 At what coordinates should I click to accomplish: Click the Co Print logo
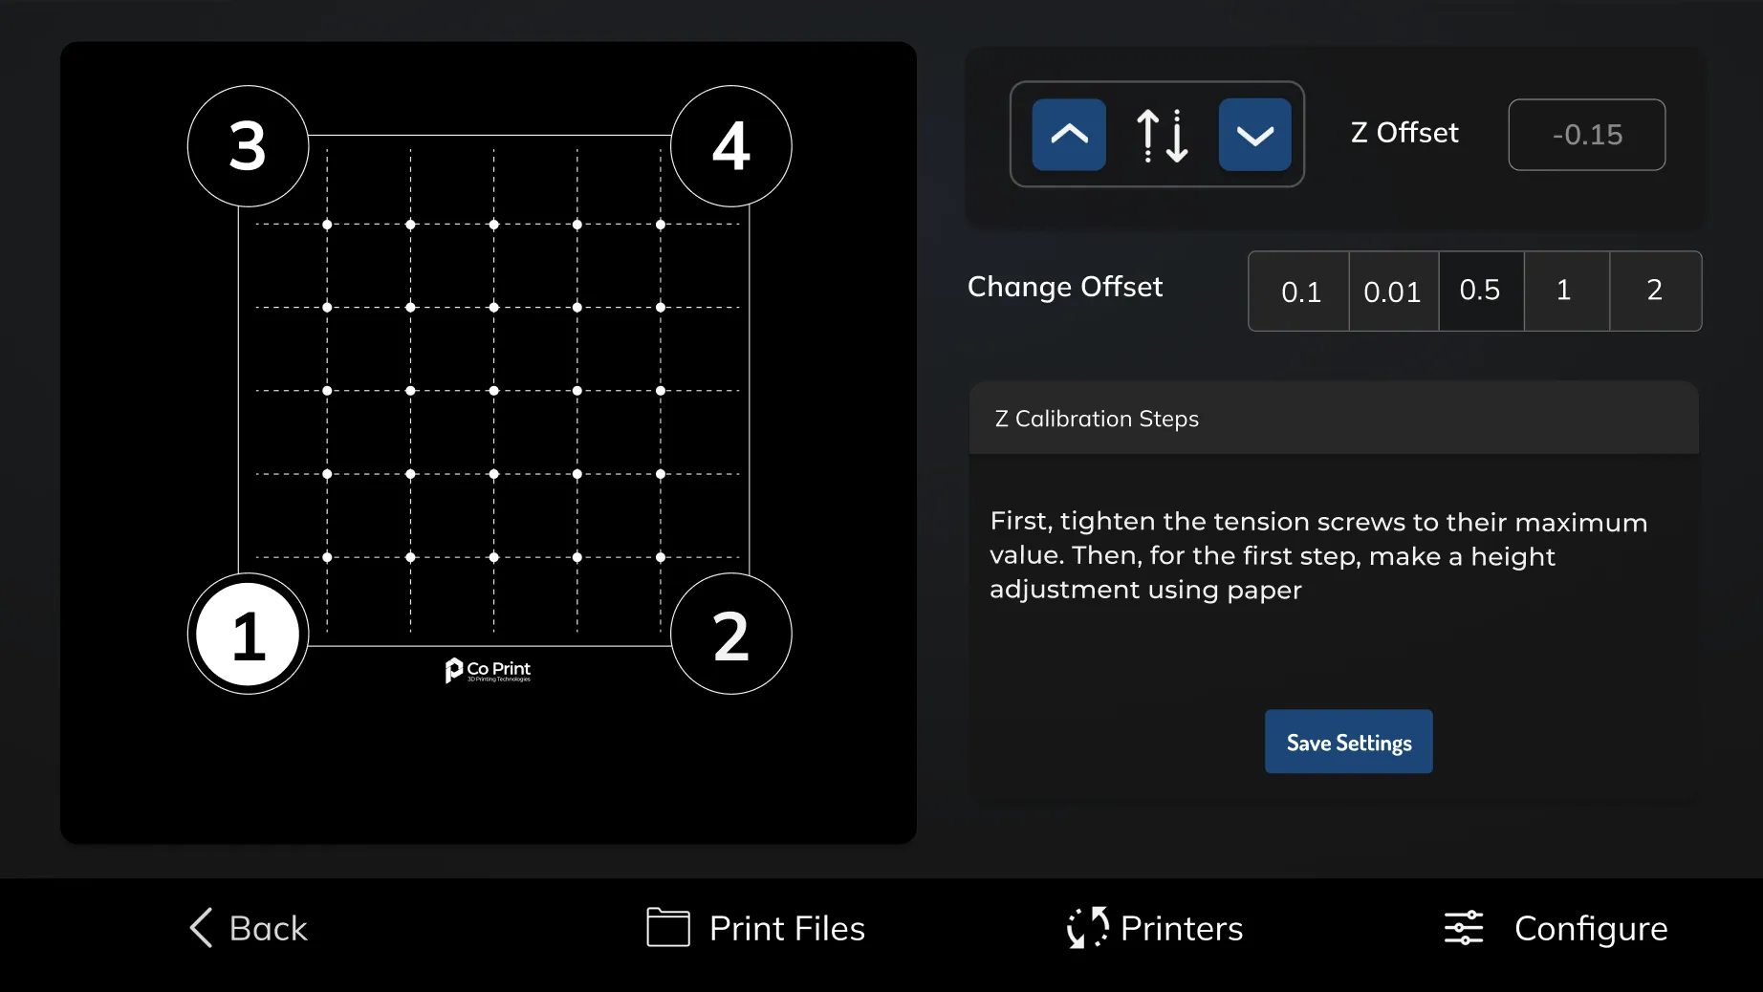point(488,670)
